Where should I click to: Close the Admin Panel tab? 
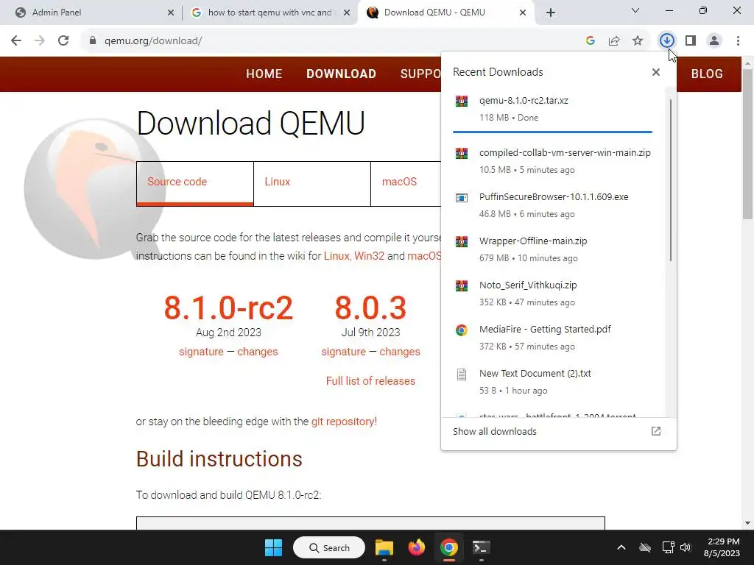tap(171, 13)
